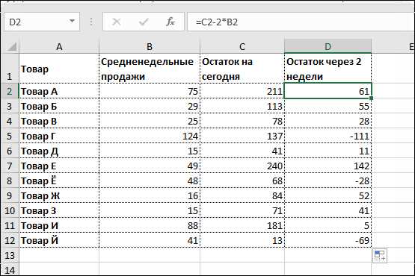Screen dimensions: 415x276
Task: Click cell with value 181
Action: (x=242, y=225)
